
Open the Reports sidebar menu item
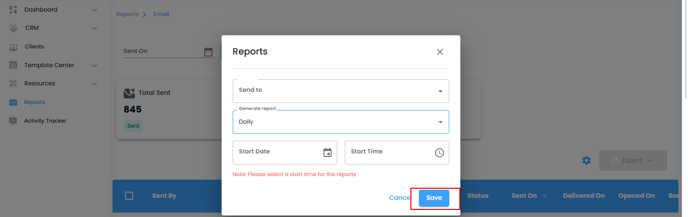click(x=34, y=102)
